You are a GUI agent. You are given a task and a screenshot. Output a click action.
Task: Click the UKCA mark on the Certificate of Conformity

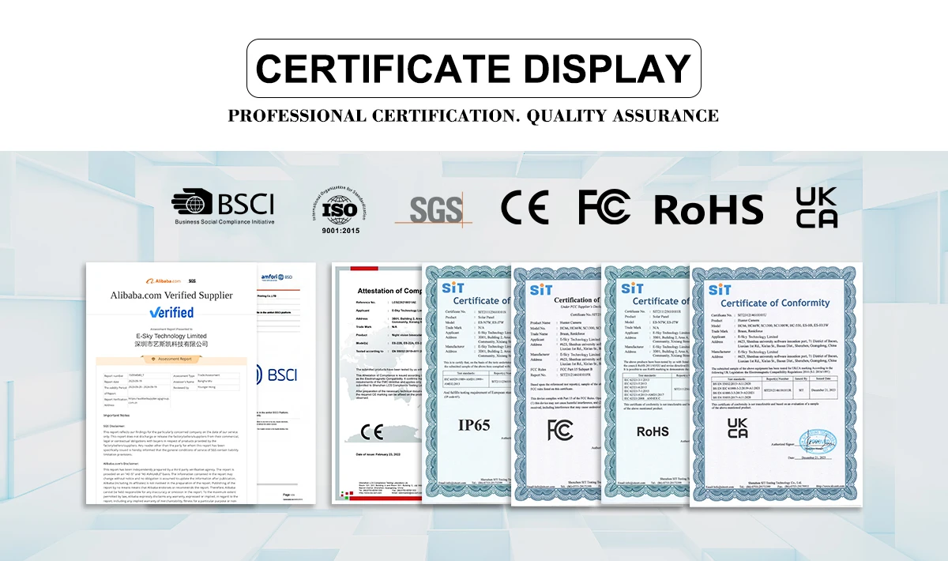(x=737, y=429)
